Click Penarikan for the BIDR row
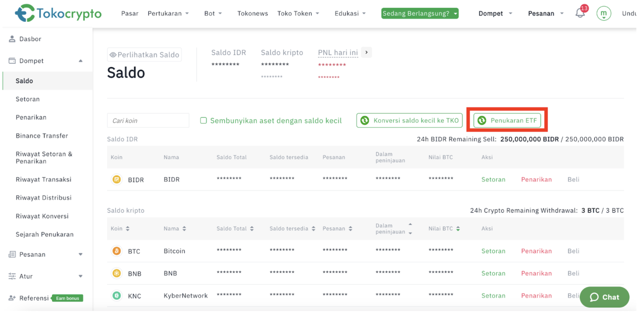 [536, 180]
